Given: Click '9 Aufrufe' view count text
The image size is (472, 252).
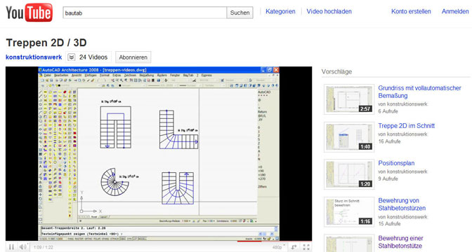Looking at the screenshot, I should (388, 178).
